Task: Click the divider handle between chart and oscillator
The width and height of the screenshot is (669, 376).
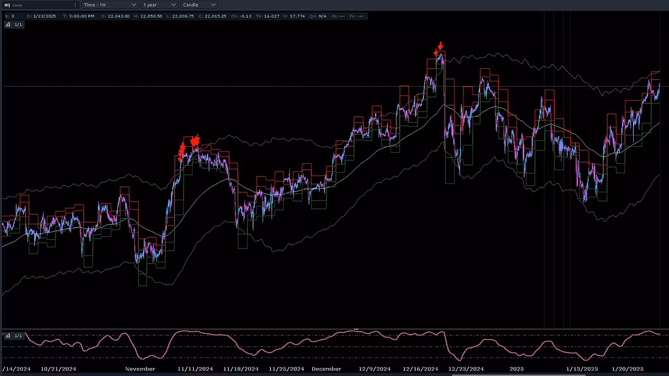Action: tap(356, 329)
